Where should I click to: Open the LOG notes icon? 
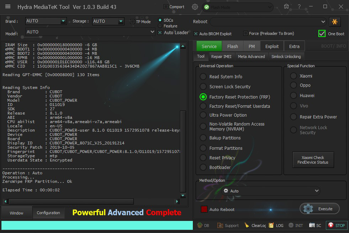pyautogui.click(x=271, y=225)
